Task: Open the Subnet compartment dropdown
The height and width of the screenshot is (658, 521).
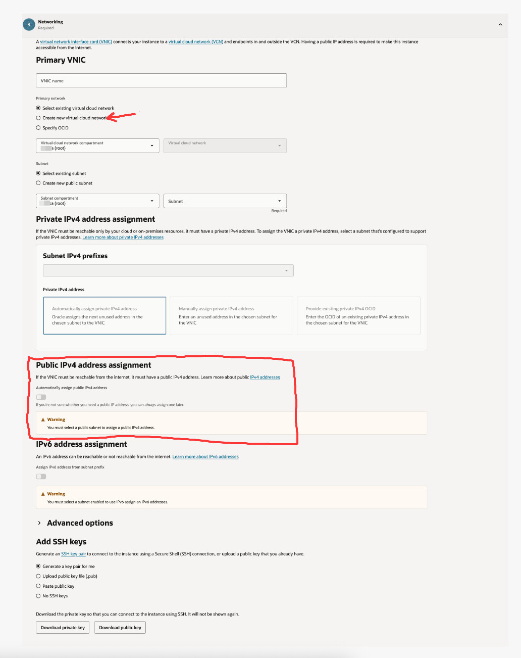Action: tap(97, 201)
